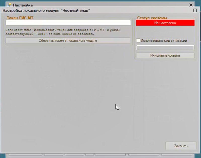Viewport: 201px width, 158px height.
Task: Click the dialog title Настройка локального модуля
Action: click(x=46, y=10)
